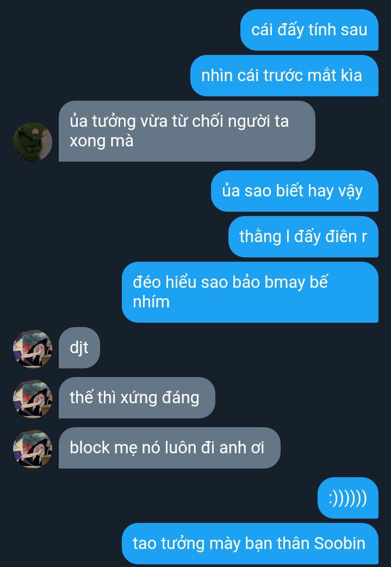Click the name 'Soobin' in the last message
Viewport: 391px width, 567px height.
[x=340, y=544]
